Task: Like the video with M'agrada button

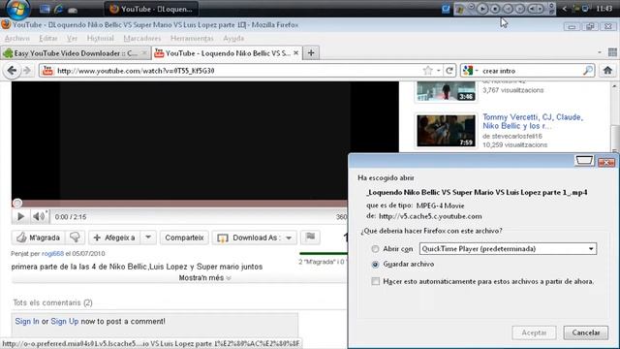Action: 39,238
